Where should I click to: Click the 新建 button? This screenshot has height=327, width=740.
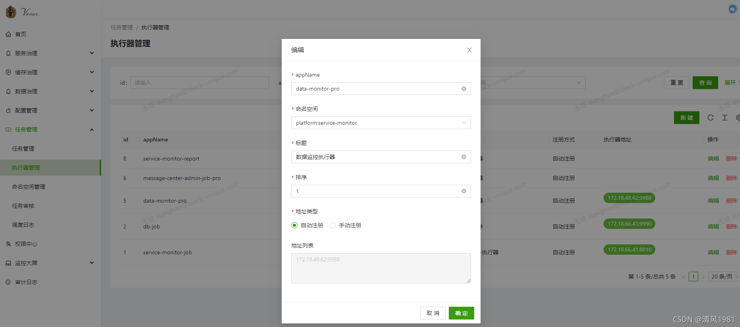687,118
